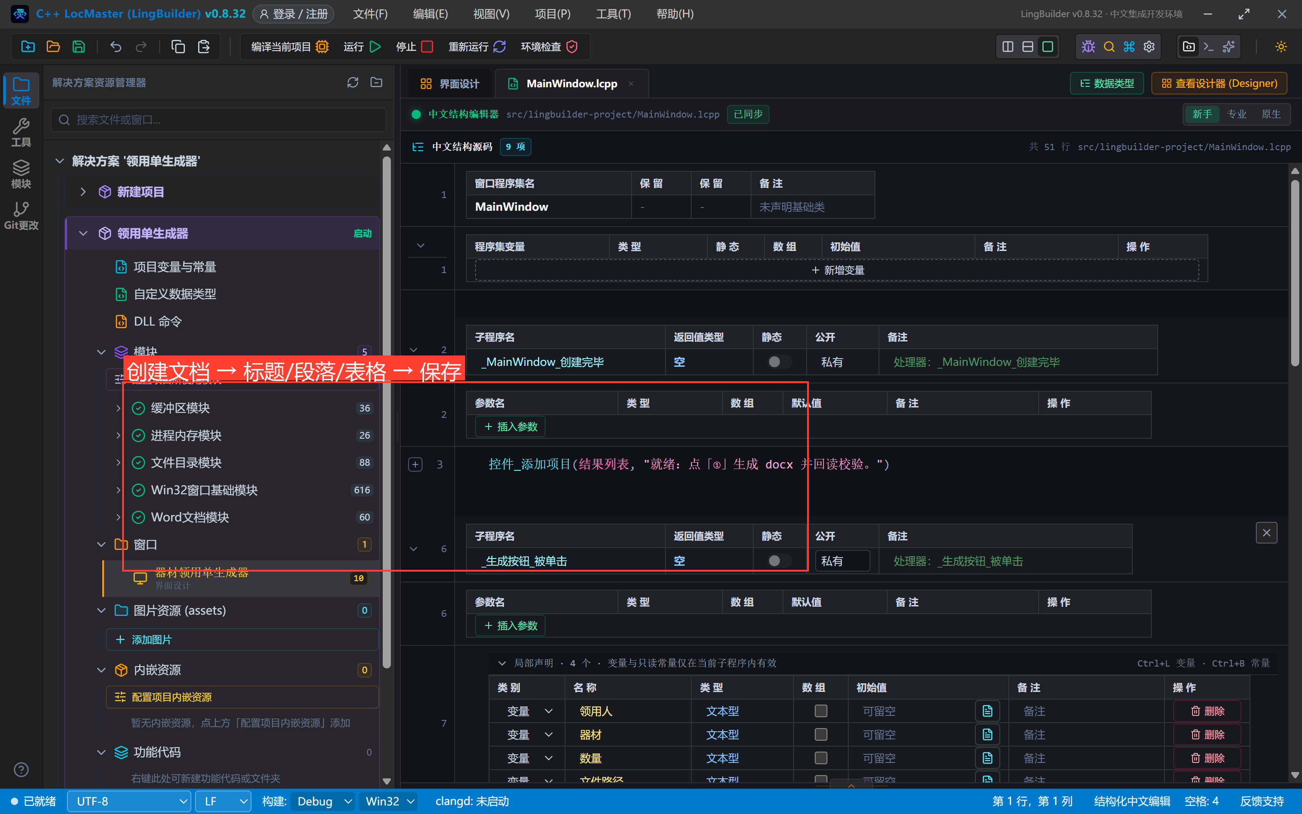Click the copy icon in toolbar
Image resolution: width=1302 pixels, height=814 pixels.
tap(178, 47)
